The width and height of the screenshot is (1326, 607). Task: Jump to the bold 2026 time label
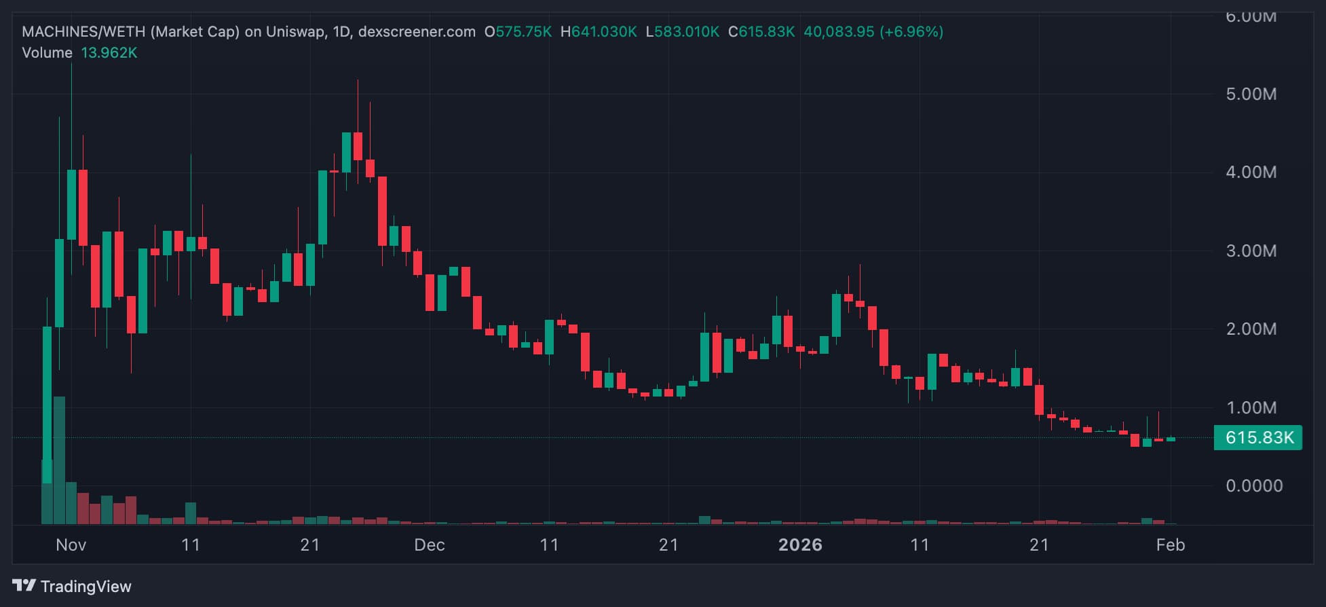pyautogui.click(x=800, y=545)
